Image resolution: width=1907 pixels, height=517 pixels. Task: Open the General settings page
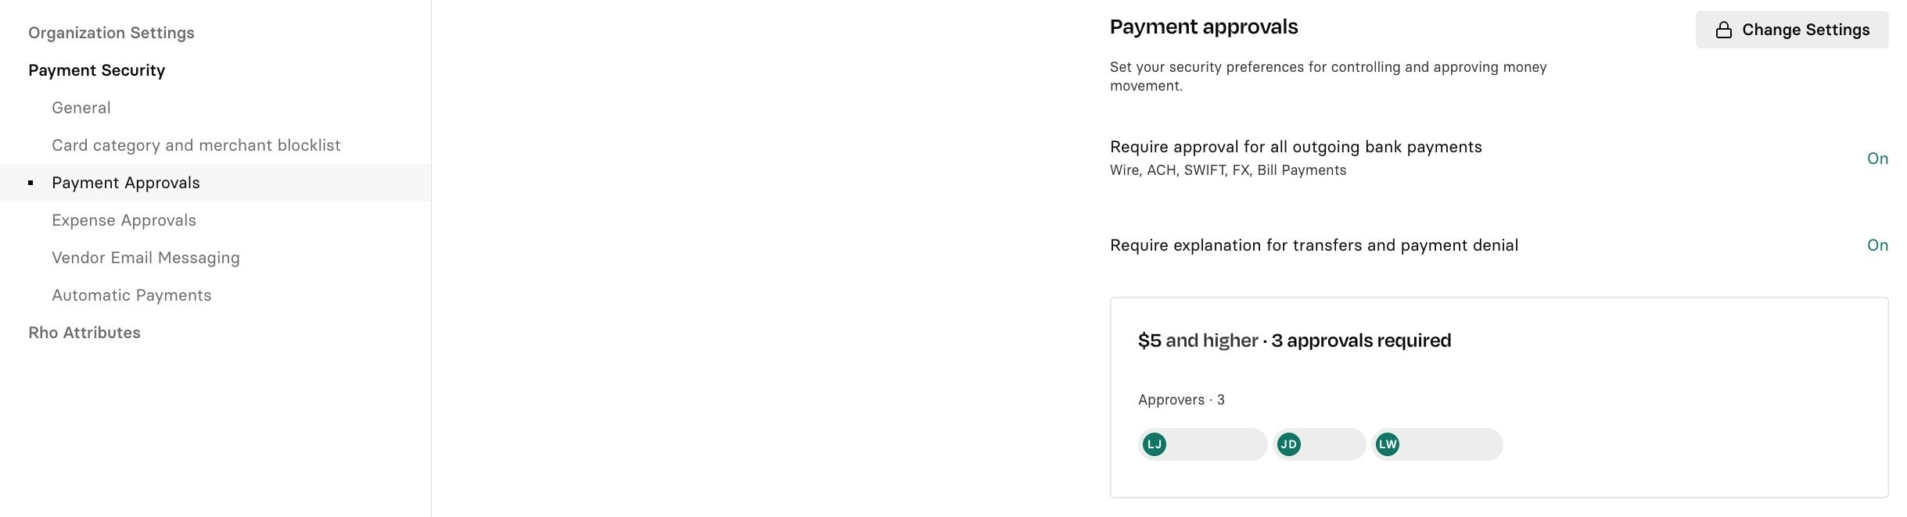[x=81, y=108]
